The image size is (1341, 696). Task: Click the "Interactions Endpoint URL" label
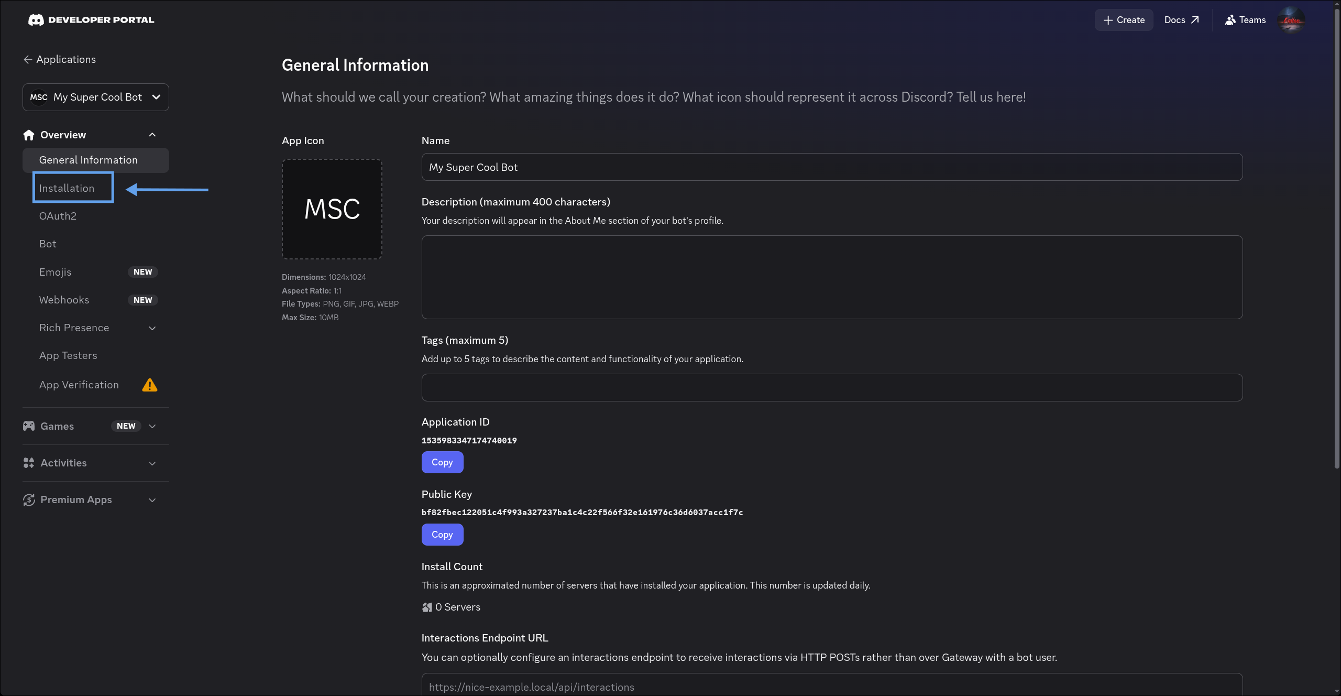(x=485, y=638)
